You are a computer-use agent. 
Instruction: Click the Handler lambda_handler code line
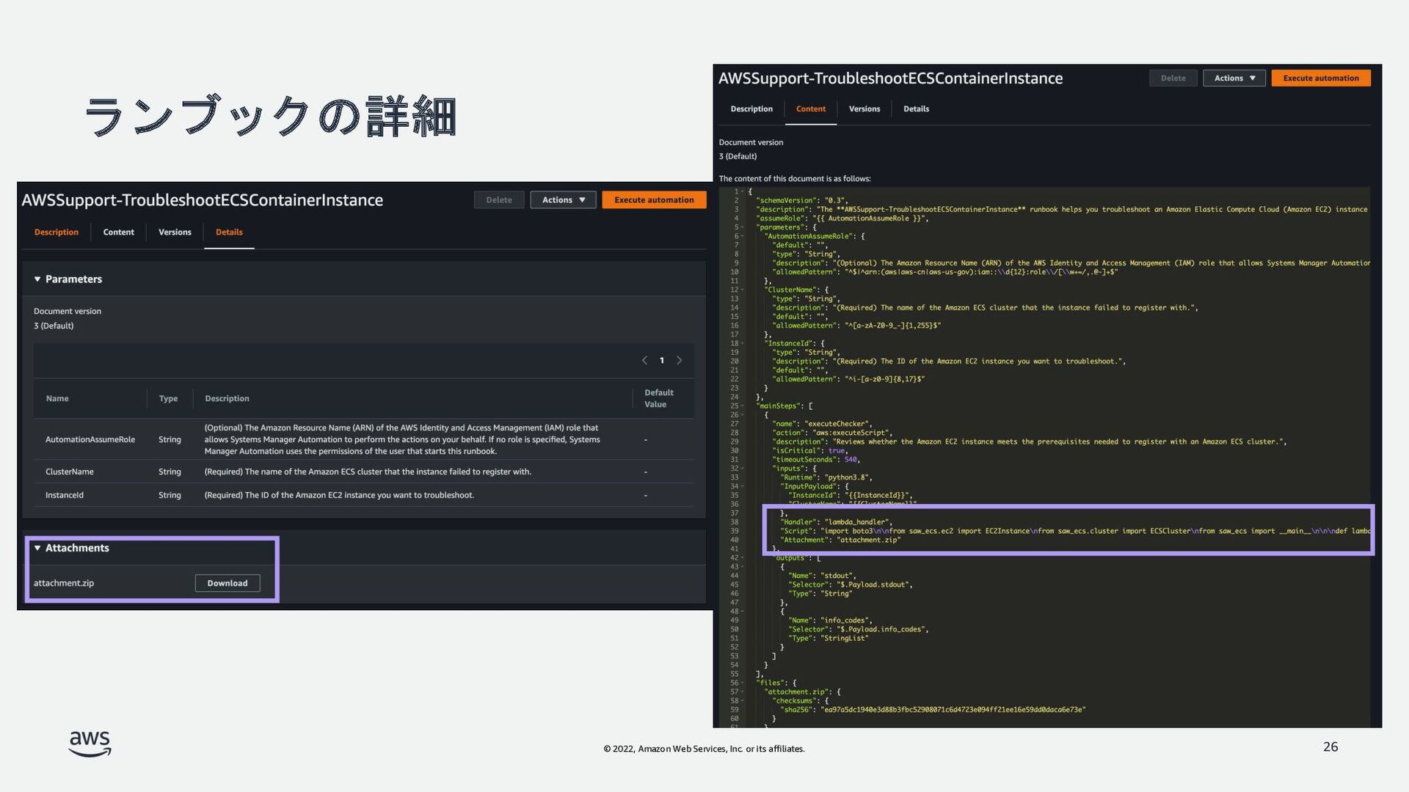click(x=837, y=522)
